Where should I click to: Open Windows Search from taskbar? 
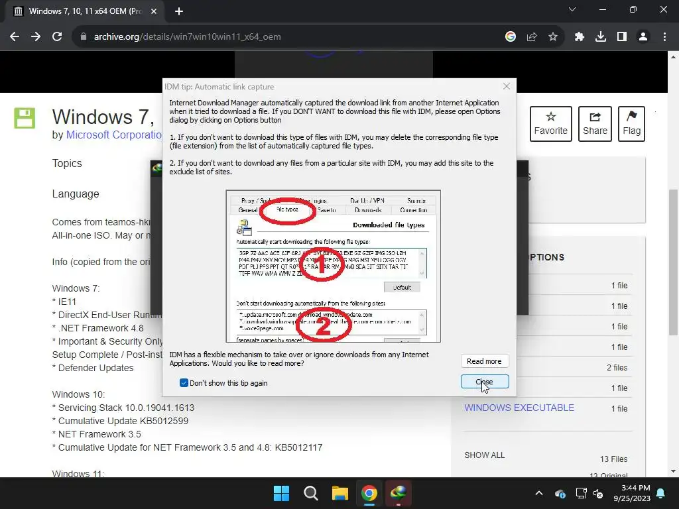point(311,493)
